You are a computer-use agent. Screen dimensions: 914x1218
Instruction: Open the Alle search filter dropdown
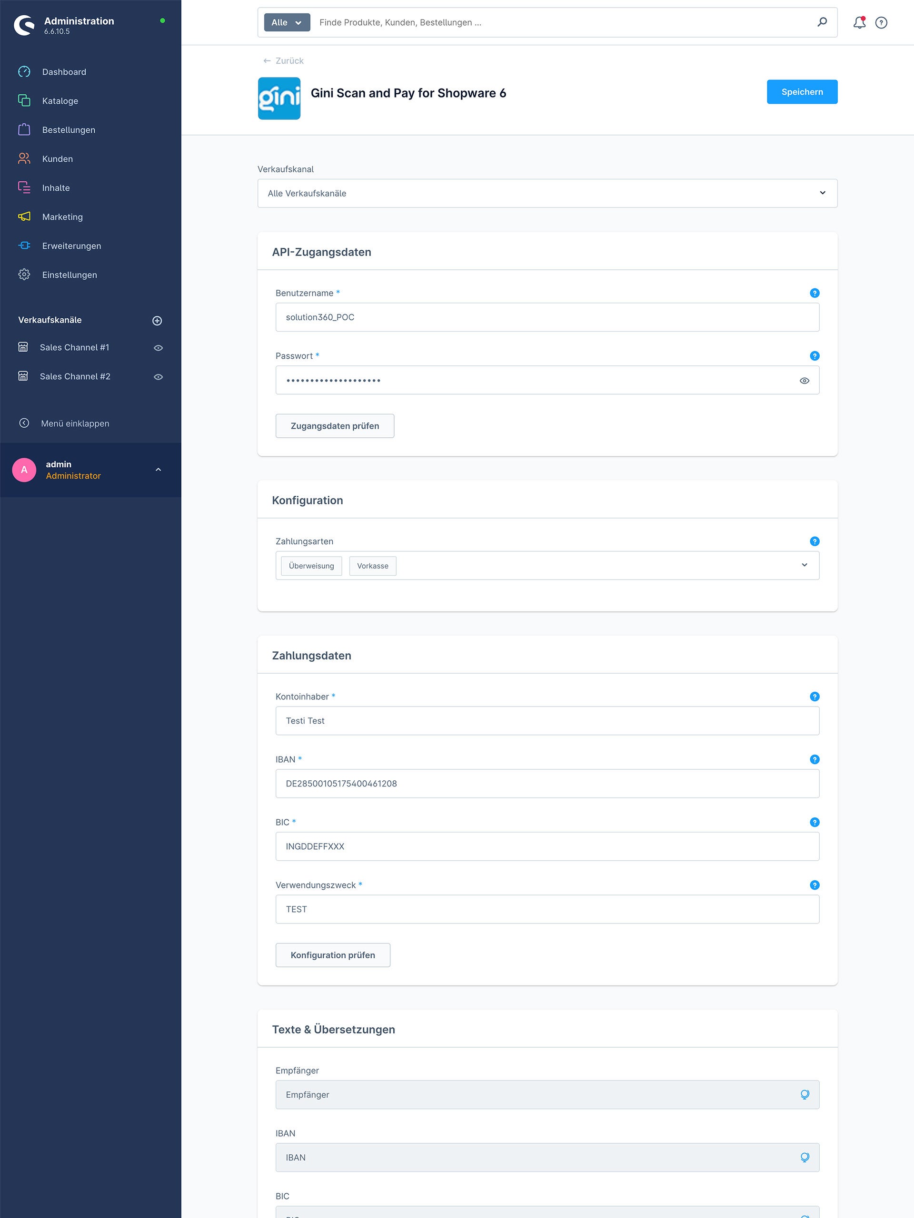coord(287,22)
